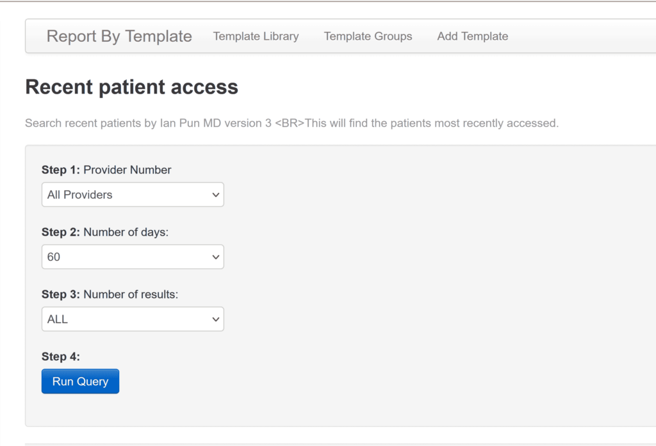Click the ALL value in Step 3

coord(56,318)
